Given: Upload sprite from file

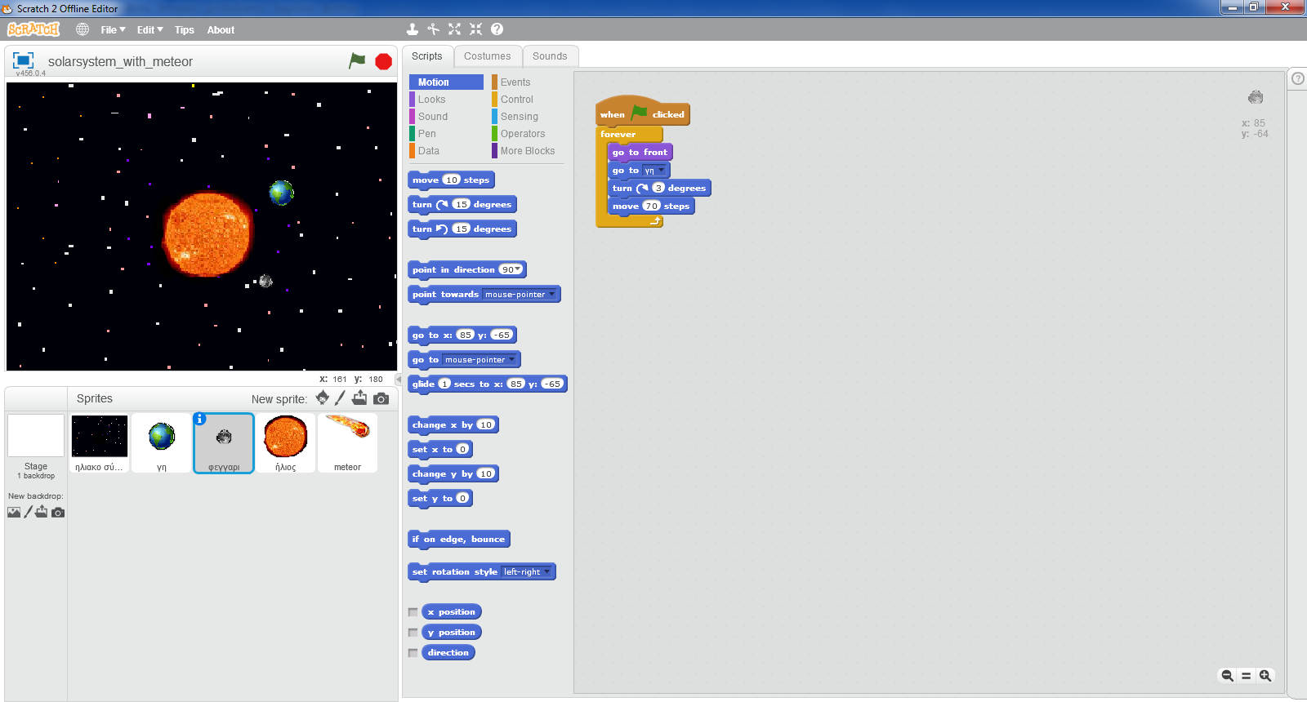Looking at the screenshot, I should pyautogui.click(x=359, y=398).
